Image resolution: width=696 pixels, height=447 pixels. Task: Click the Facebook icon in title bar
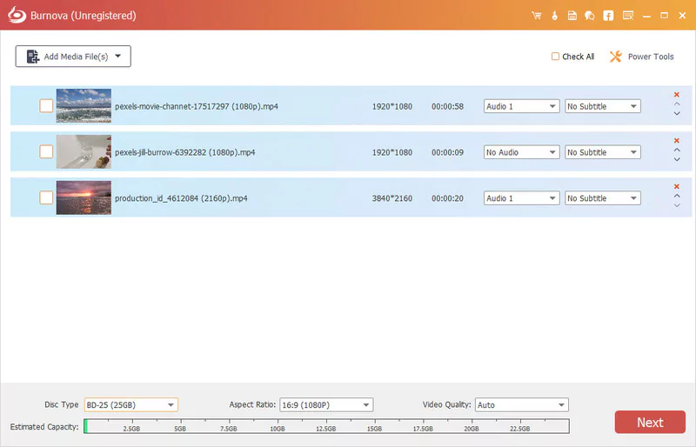pos(608,16)
